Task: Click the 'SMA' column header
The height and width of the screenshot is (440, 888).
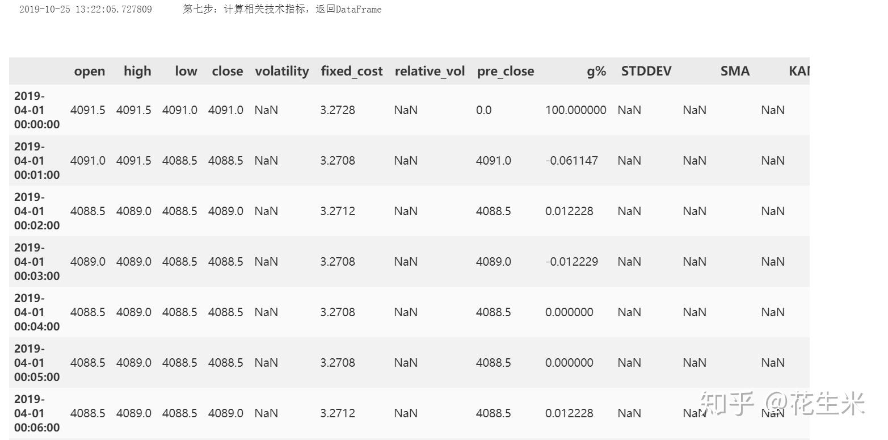Action: [x=735, y=71]
